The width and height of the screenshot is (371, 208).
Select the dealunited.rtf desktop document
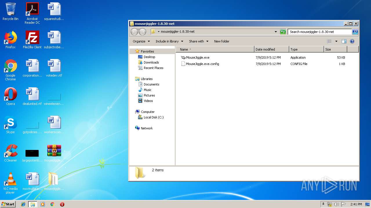pos(32,96)
